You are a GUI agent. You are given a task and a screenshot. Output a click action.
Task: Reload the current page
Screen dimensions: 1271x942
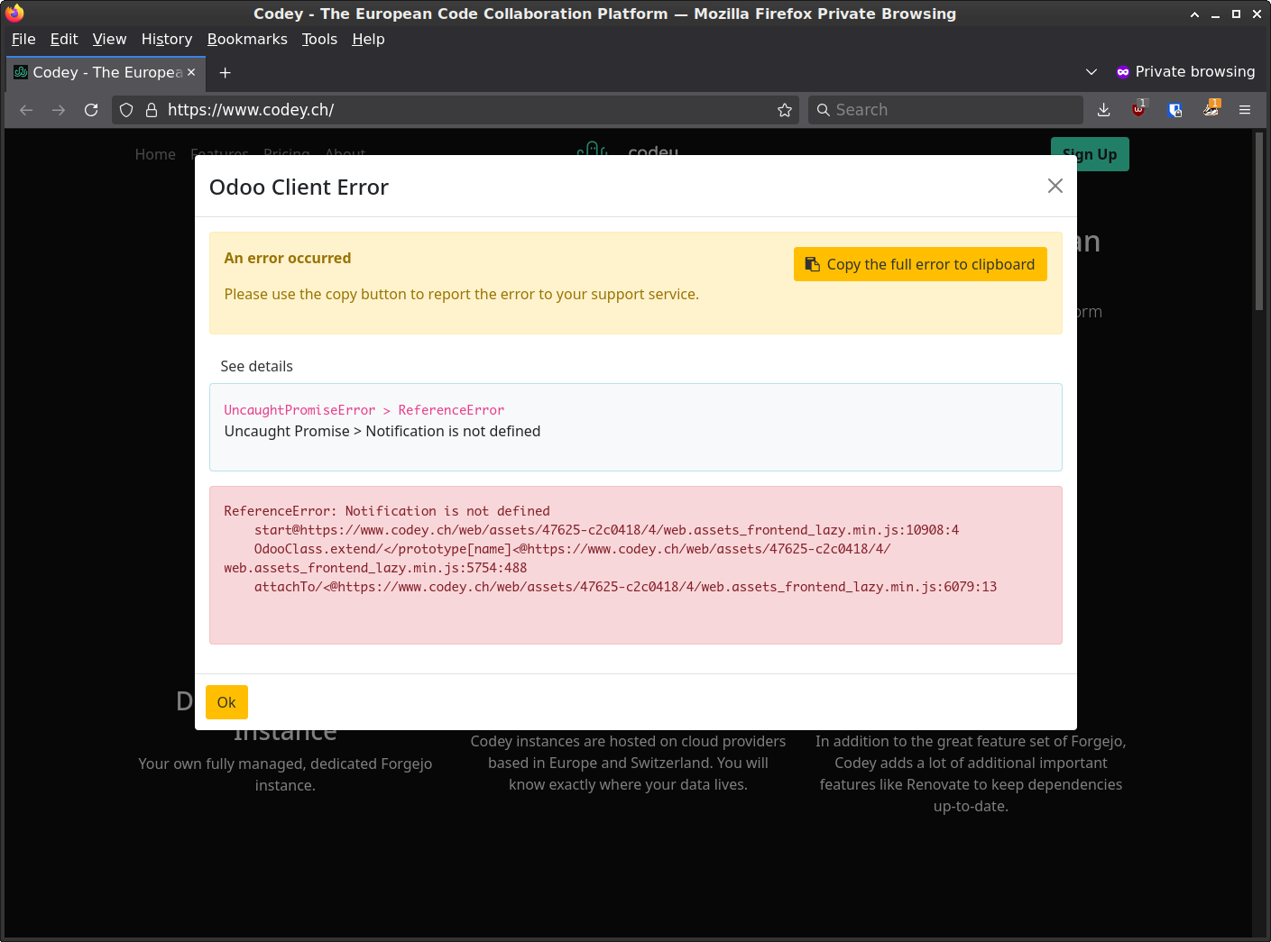click(x=91, y=110)
